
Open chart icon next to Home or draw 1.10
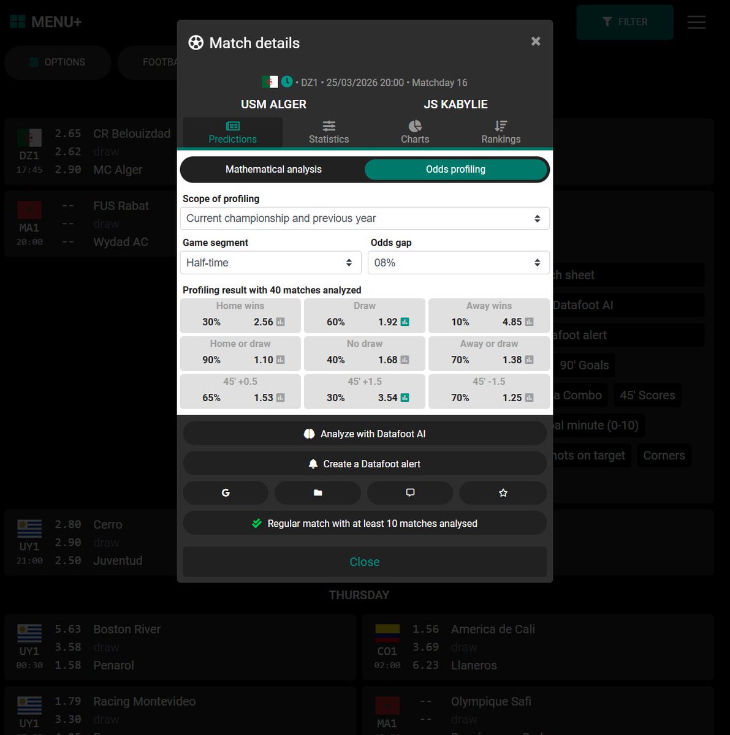[280, 360]
